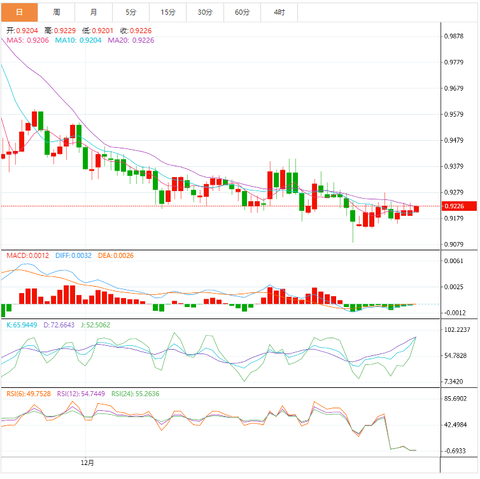
Task: Select the 4时 timeframe tab
Action: click(279, 12)
